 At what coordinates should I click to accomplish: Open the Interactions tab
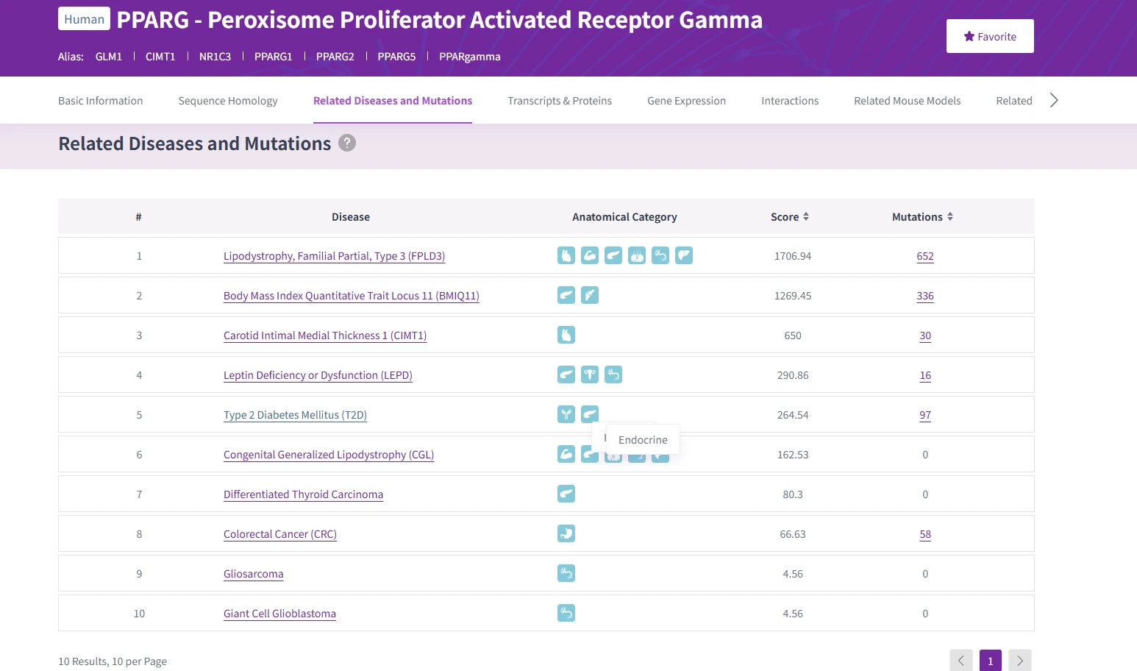point(790,100)
